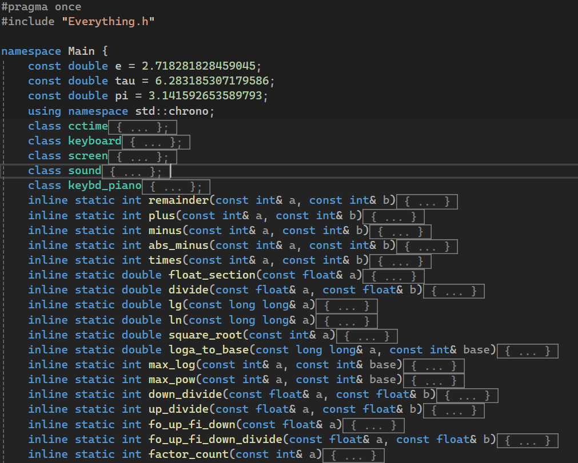Expand the folded screen class body
Image resolution: width=578 pixels, height=463 pixels.
[142, 155]
